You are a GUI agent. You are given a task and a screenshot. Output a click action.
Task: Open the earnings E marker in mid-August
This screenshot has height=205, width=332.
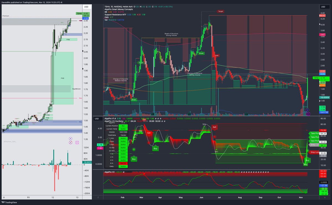pos(246,114)
